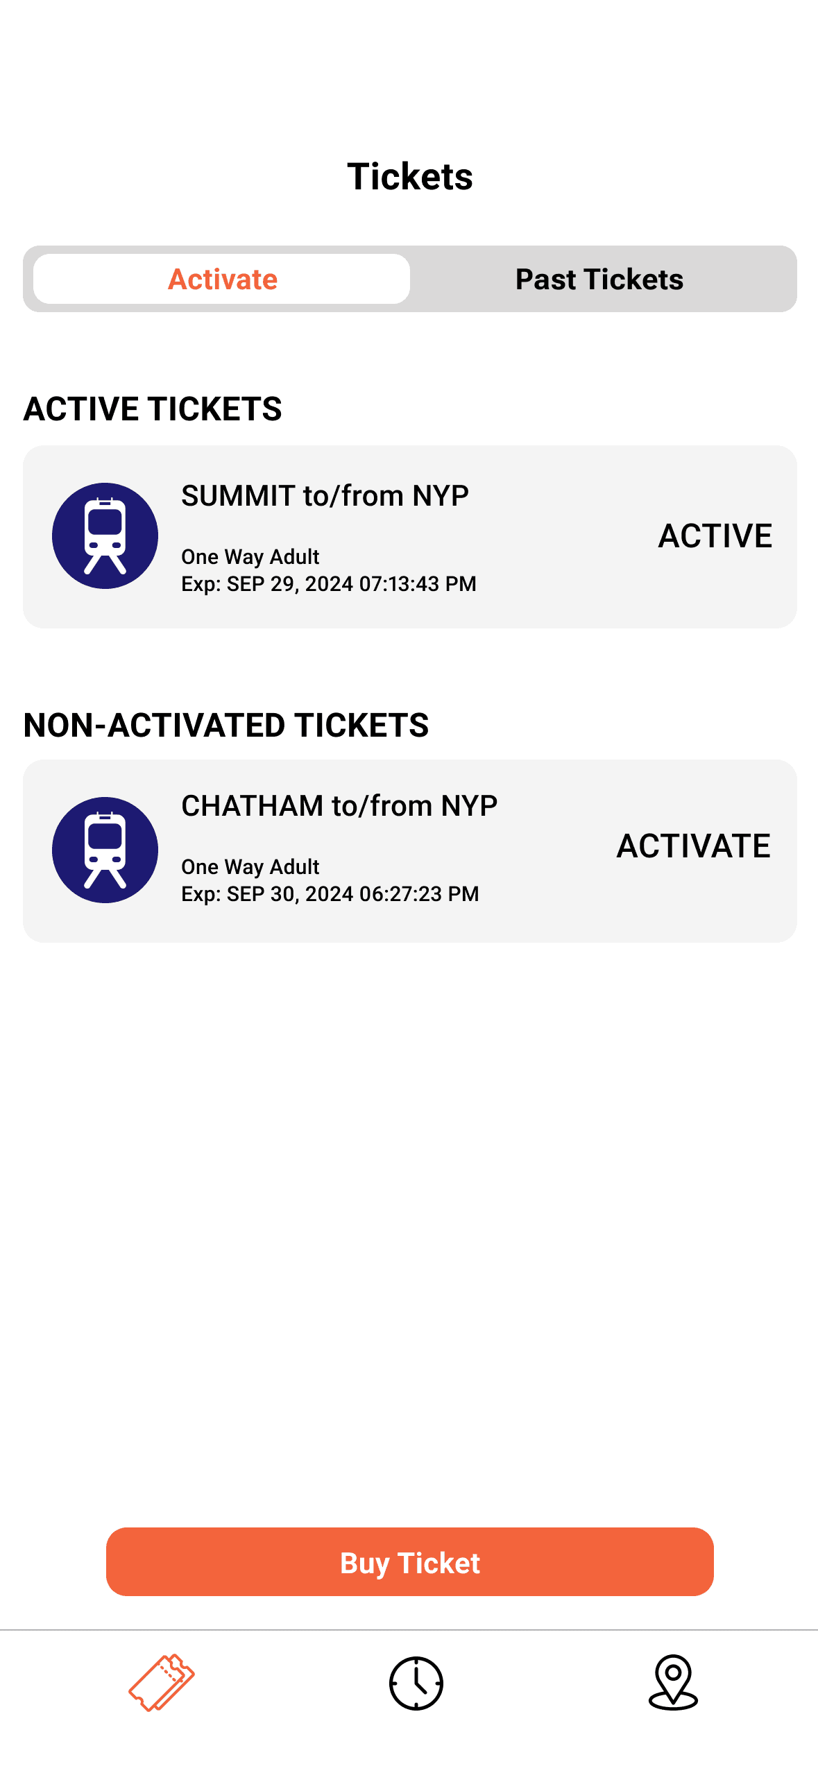Tap the One Way Adult label on the CHATHAM ticket
Image resolution: width=818 pixels, height=1773 pixels.
tap(250, 867)
